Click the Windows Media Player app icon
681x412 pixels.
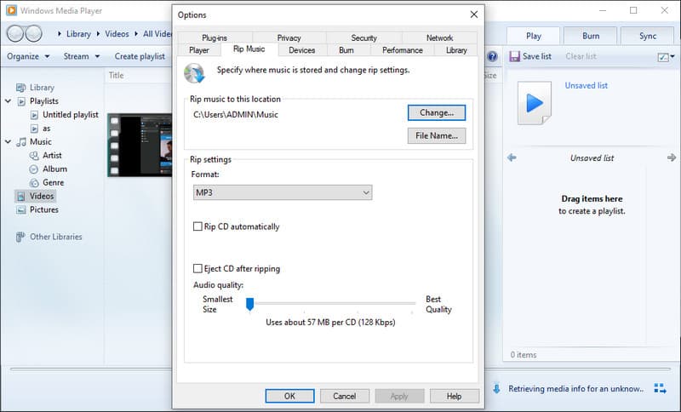(x=12, y=10)
